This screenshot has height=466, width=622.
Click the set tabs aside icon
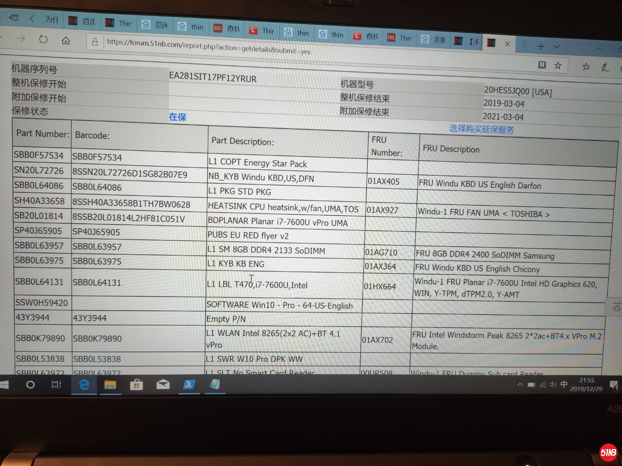click(x=13, y=17)
